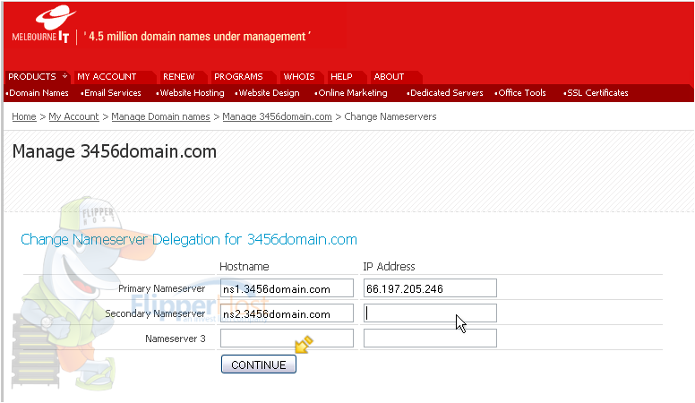This screenshot has width=695, height=403.
Task: Open Email Services submenu link
Action: [111, 92]
